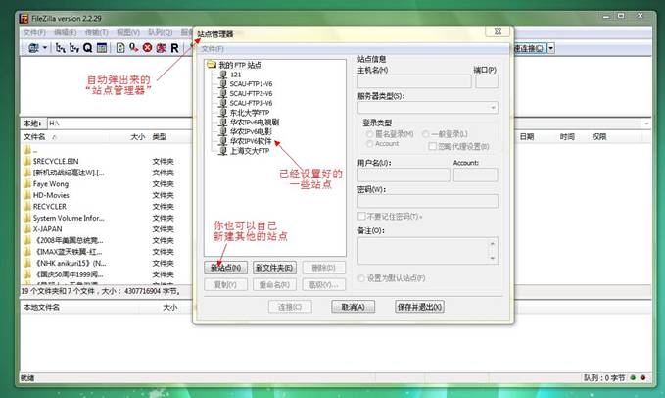Click the FileZilla logo icon in title bar
This screenshot has width=665, height=398.
tap(24, 19)
